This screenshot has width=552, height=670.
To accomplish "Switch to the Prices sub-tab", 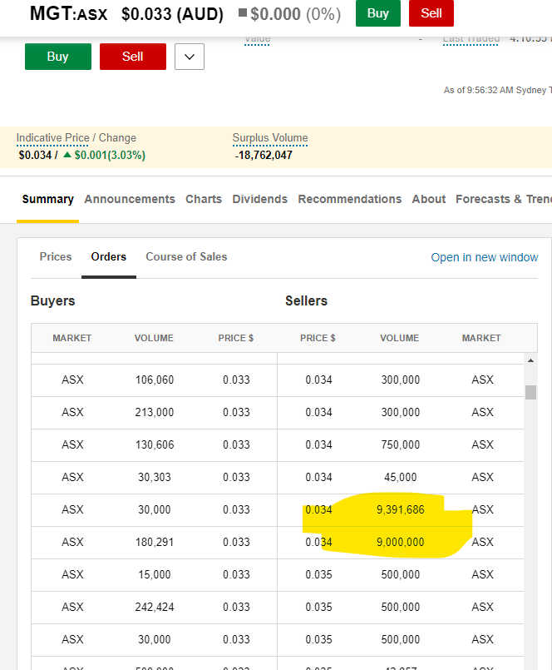I will point(56,256).
